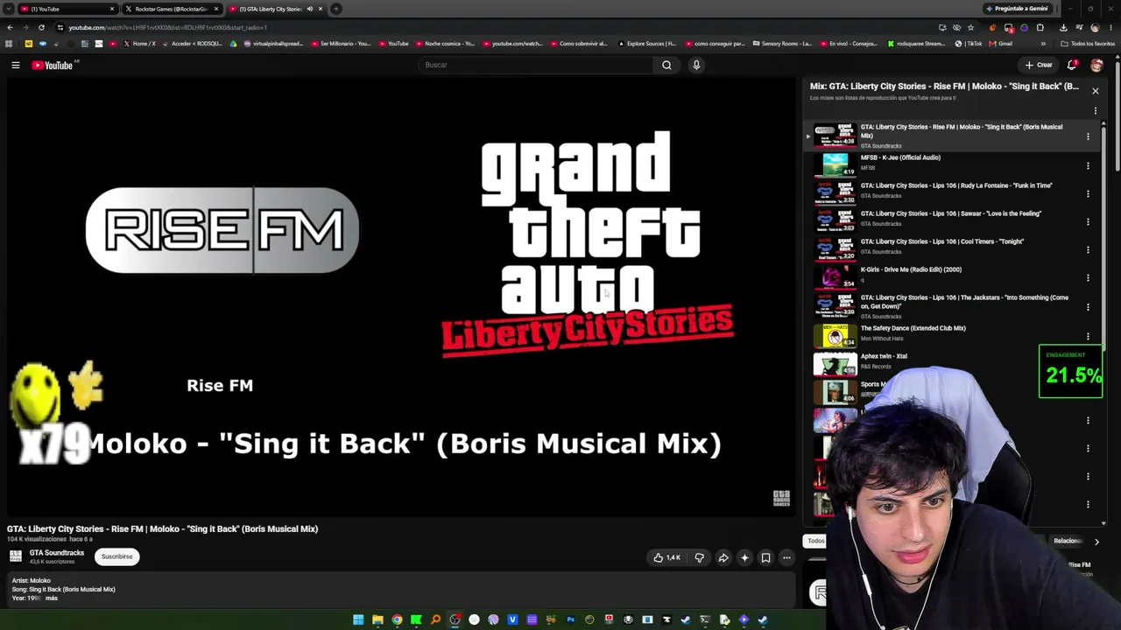Reload the page in the browser
Image resolution: width=1121 pixels, height=630 pixels.
tap(41, 27)
